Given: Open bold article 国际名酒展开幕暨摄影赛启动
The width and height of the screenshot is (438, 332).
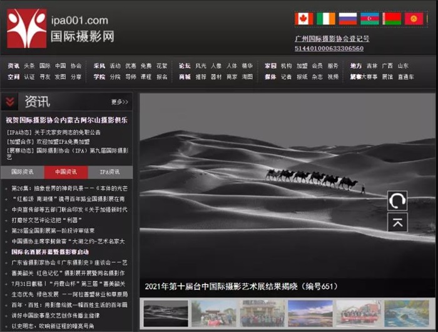Looking at the screenshot, I should pos(50,252).
